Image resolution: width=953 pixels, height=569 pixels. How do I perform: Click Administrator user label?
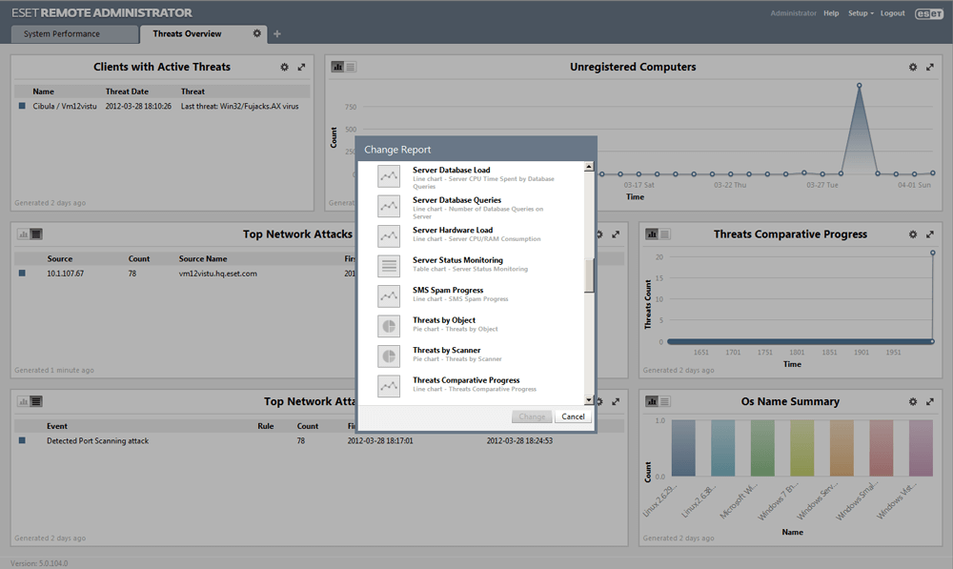tap(793, 13)
